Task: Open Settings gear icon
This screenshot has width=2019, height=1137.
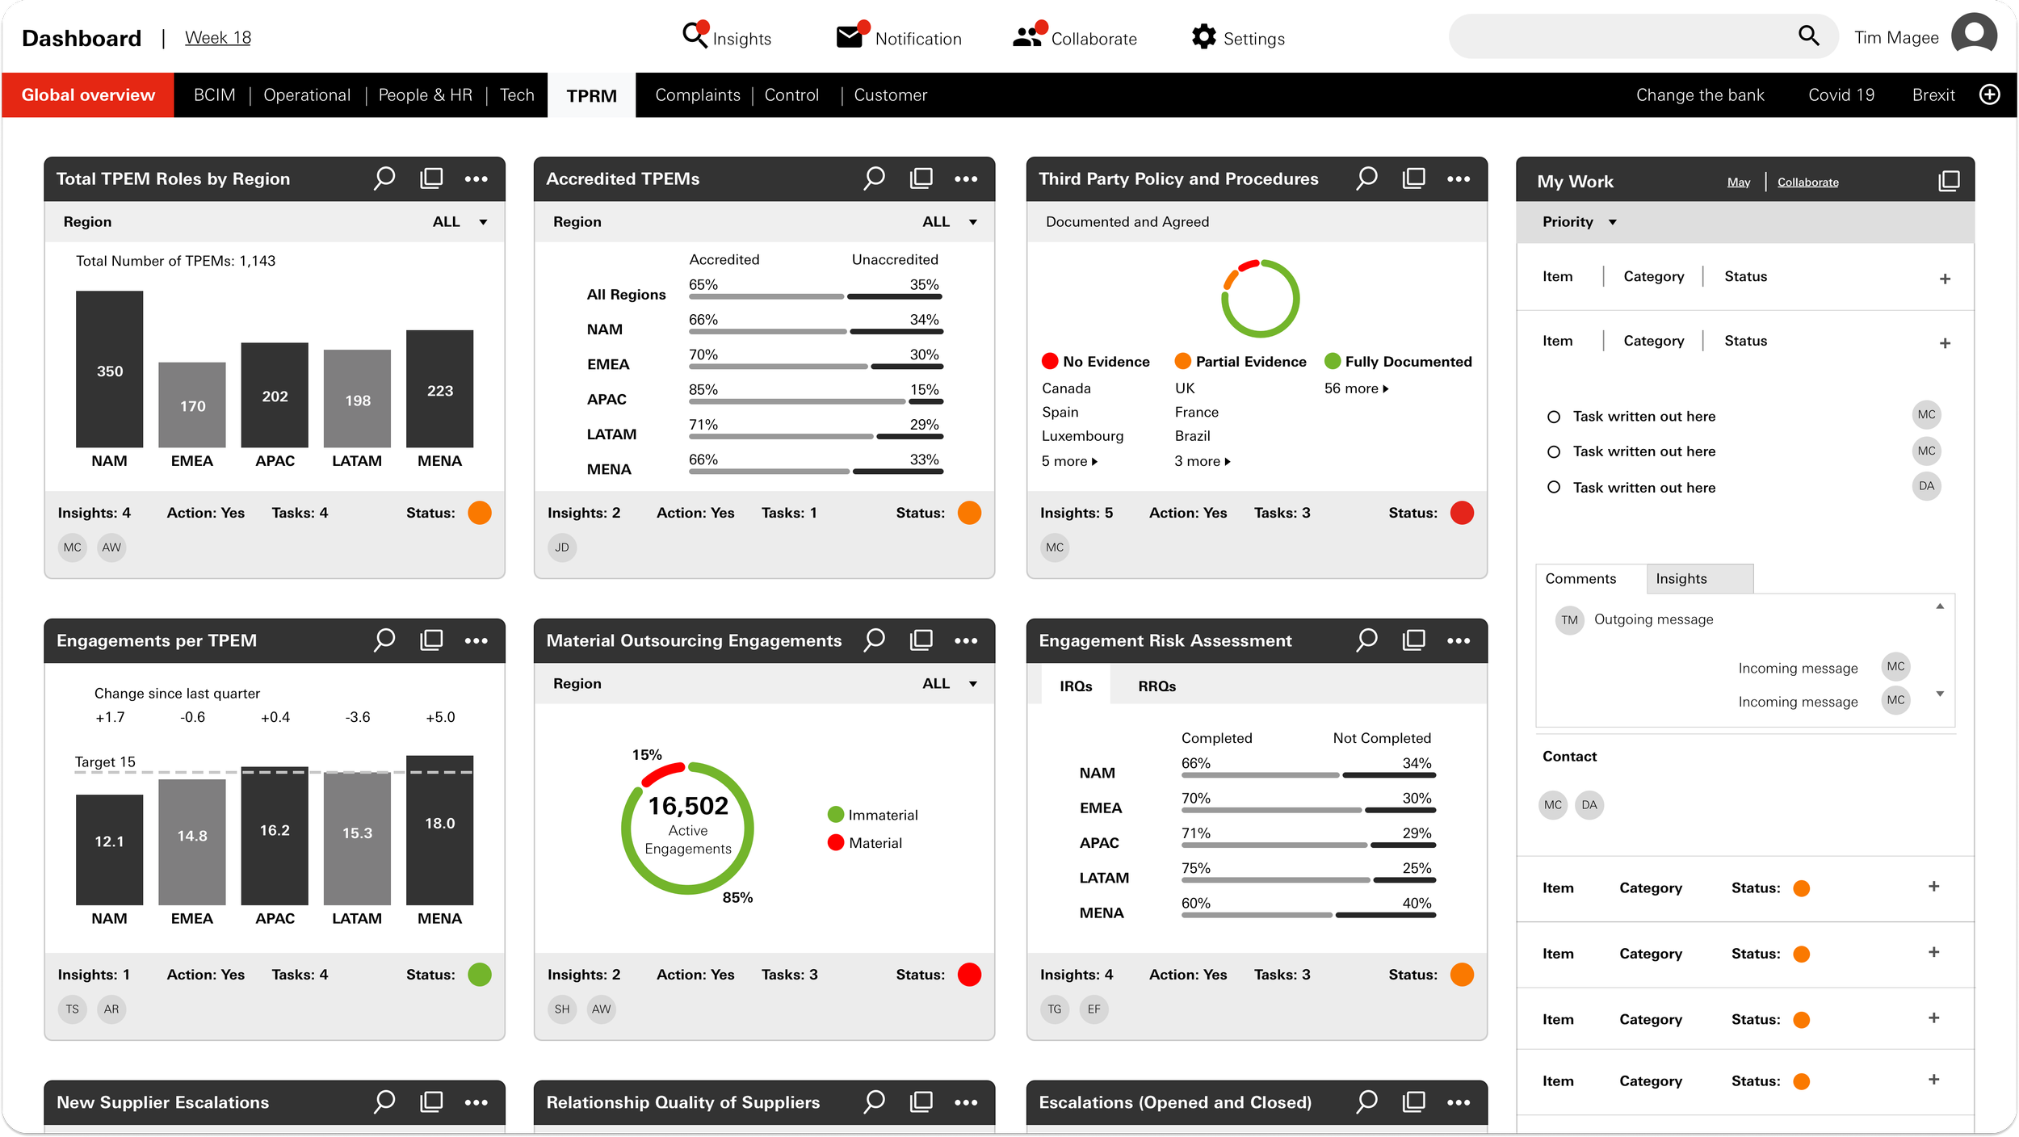Action: (x=1203, y=37)
